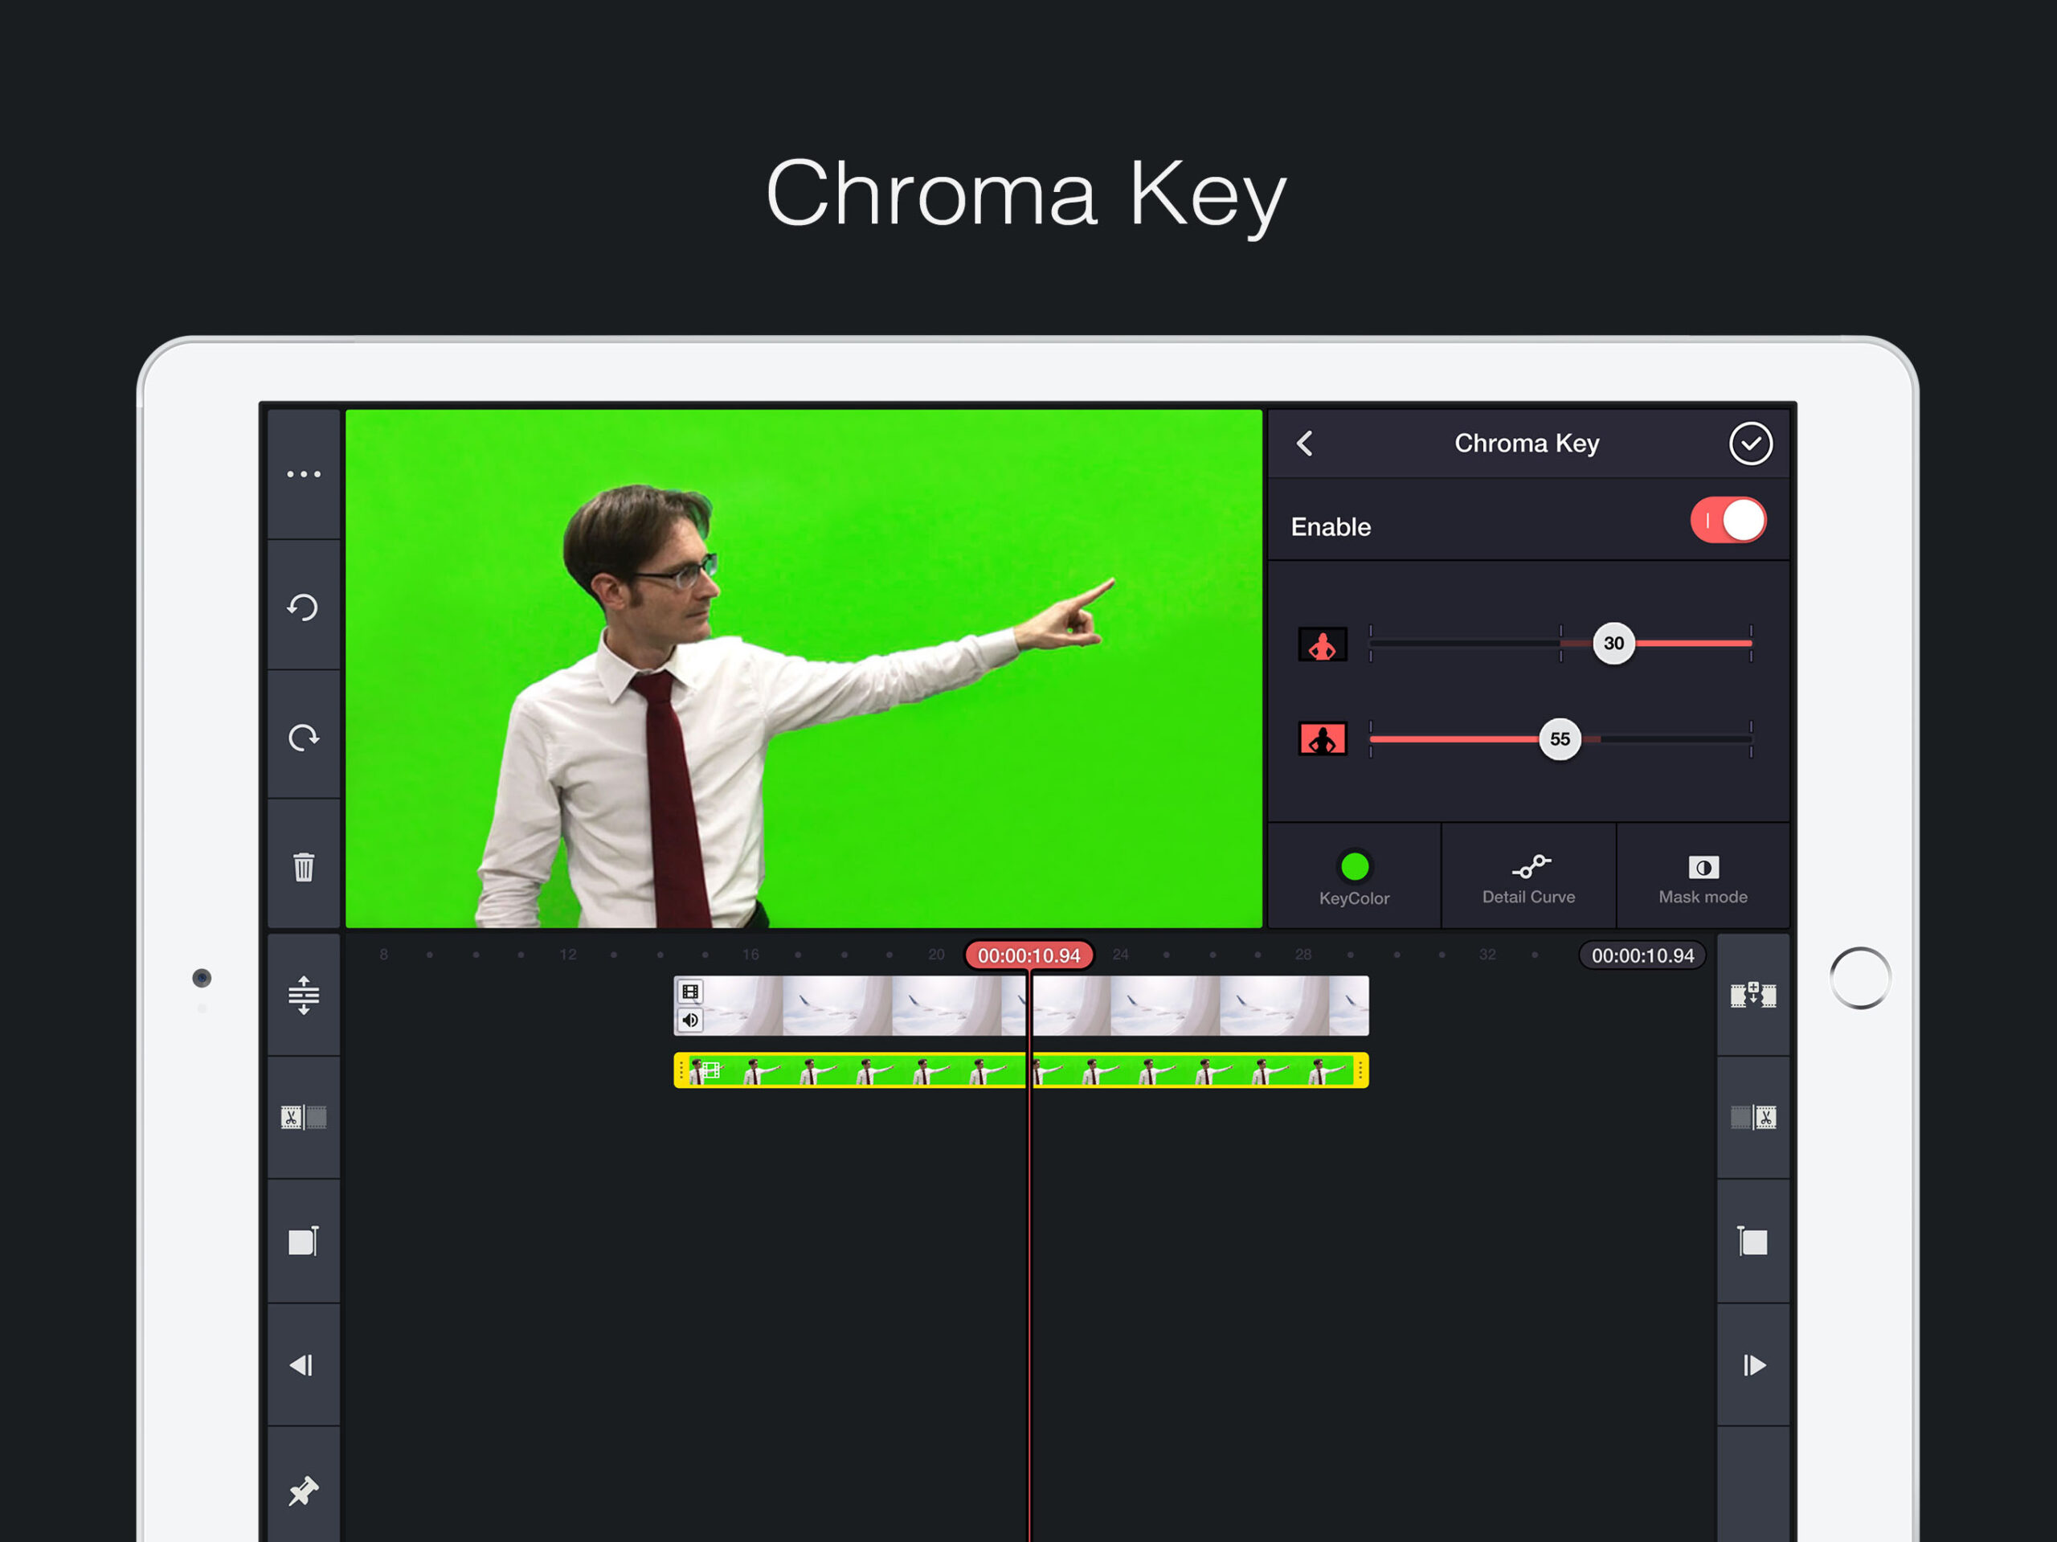2057x1542 pixels.
Task: Click the film icon on green screen clip
Action: tap(711, 1070)
